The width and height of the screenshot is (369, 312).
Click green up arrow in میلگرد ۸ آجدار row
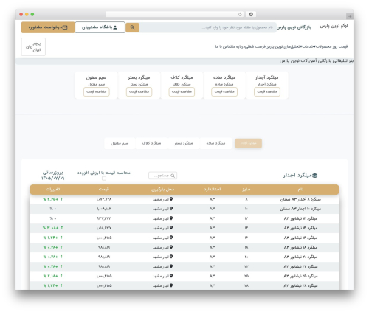tap(61, 199)
